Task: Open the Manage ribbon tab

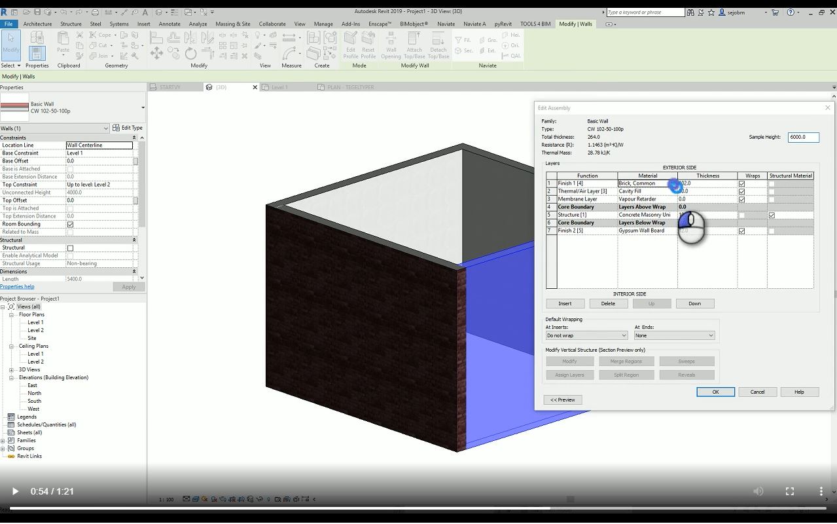Action: [323, 24]
